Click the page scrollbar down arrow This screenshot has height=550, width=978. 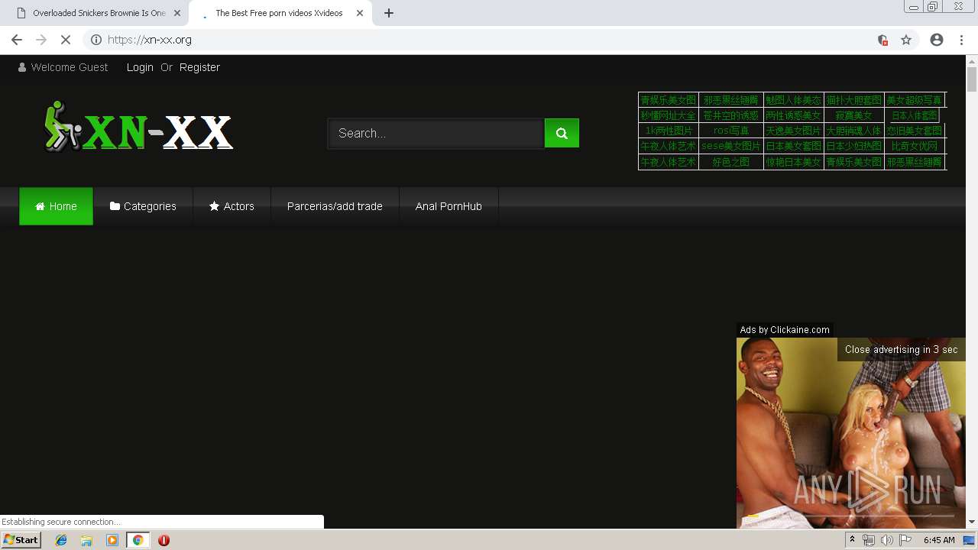[972, 522]
